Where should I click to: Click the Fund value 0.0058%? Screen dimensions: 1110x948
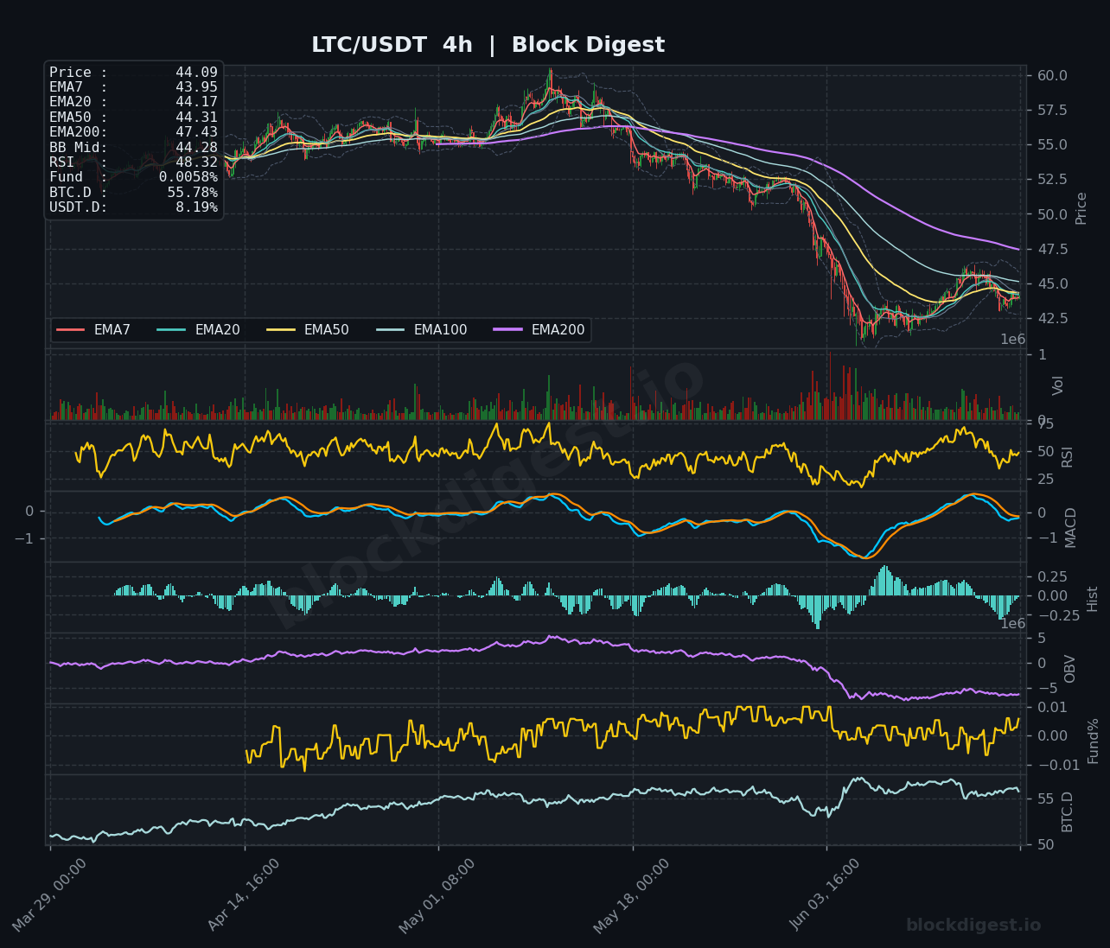(188, 177)
